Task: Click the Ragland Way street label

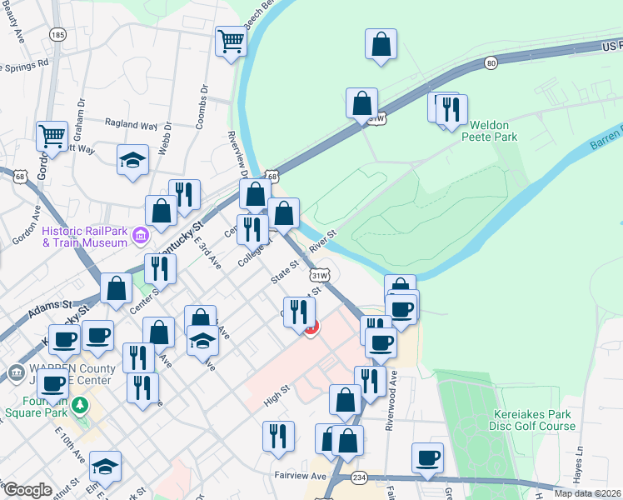Action: [x=131, y=124]
